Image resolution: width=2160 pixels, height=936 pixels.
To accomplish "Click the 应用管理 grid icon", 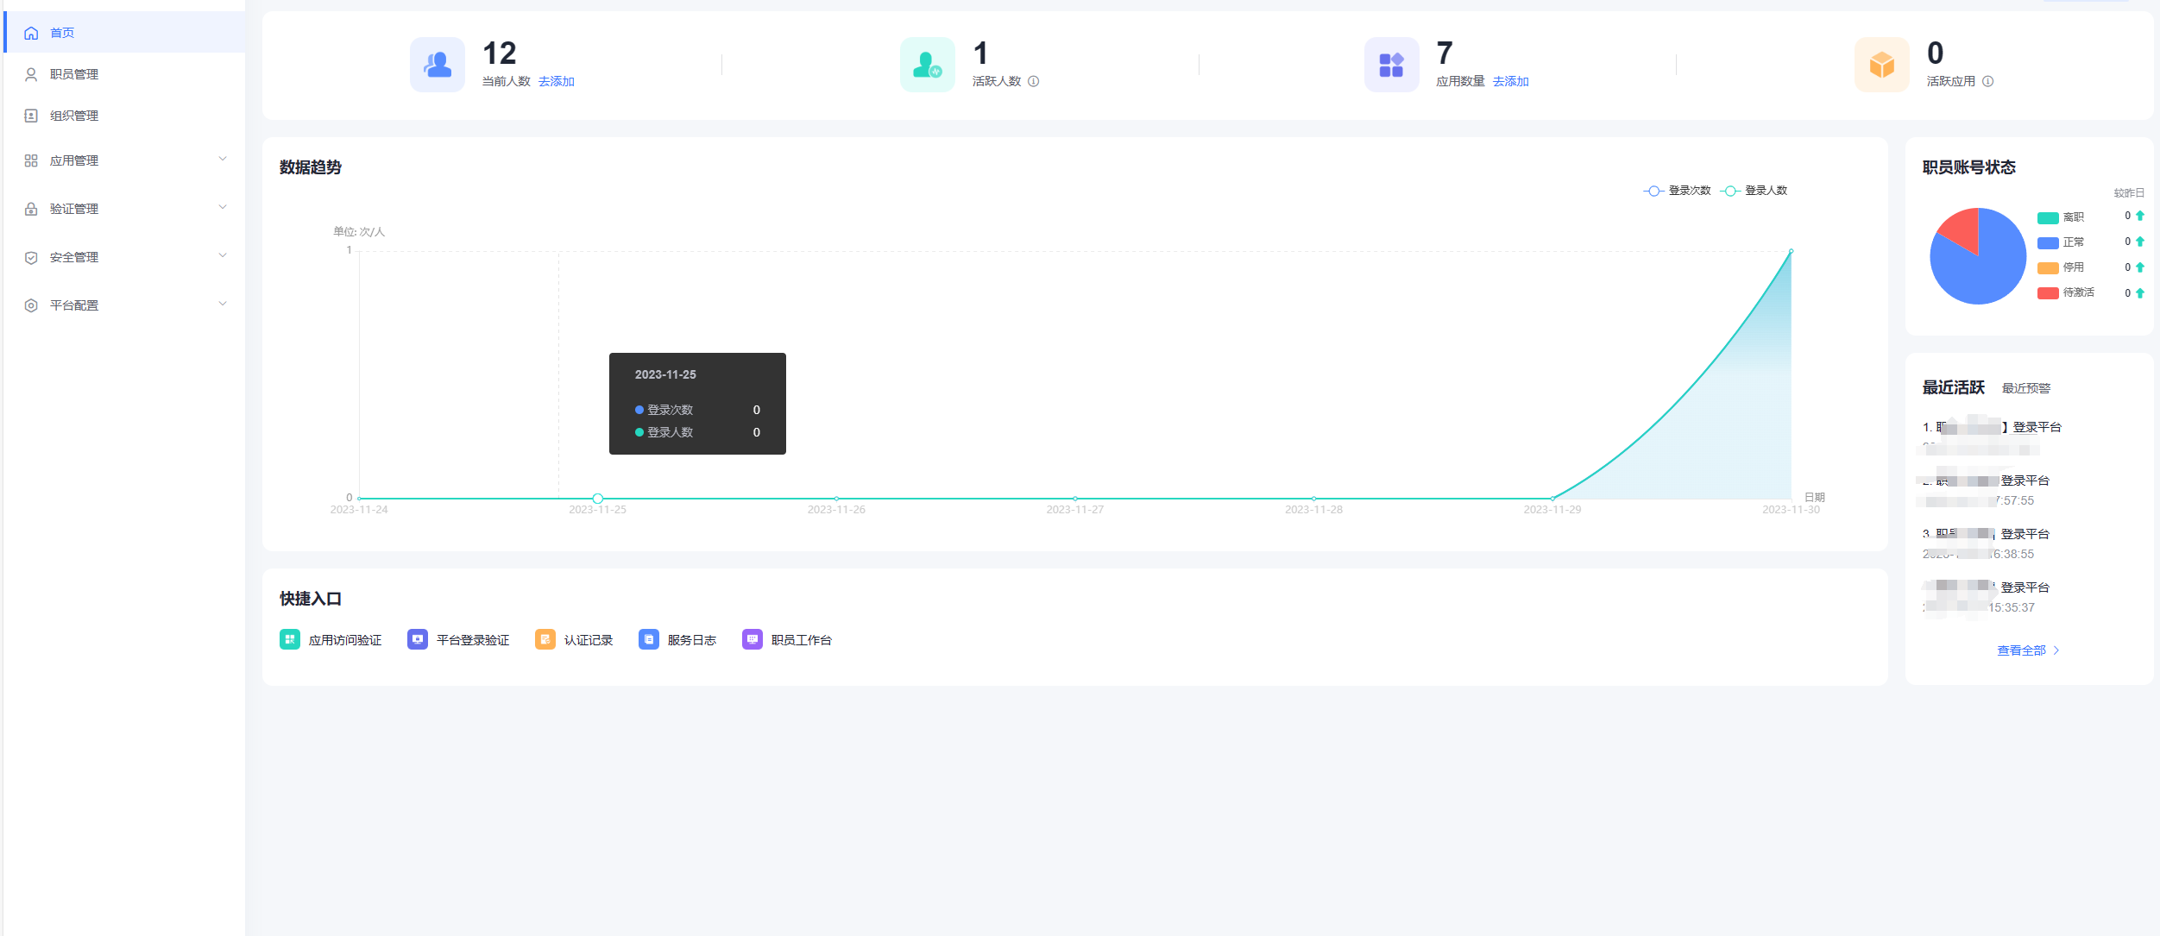I will coord(31,160).
